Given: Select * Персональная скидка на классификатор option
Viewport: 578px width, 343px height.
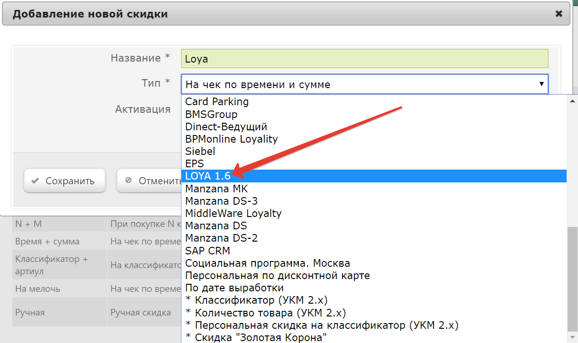Looking at the screenshot, I should pos(374,325).
